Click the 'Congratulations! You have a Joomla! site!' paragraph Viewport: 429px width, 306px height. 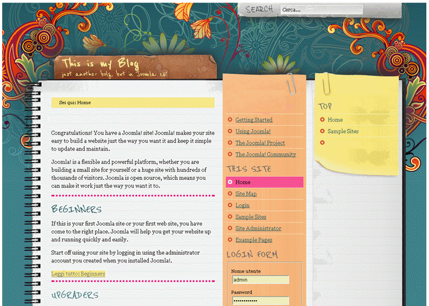133,141
